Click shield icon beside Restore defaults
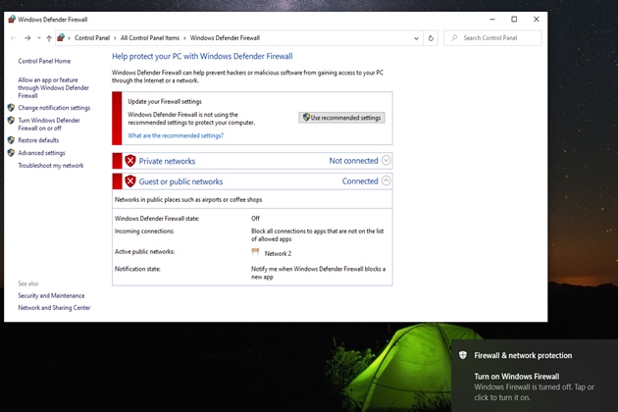This screenshot has height=412, width=618. pyautogui.click(x=11, y=140)
